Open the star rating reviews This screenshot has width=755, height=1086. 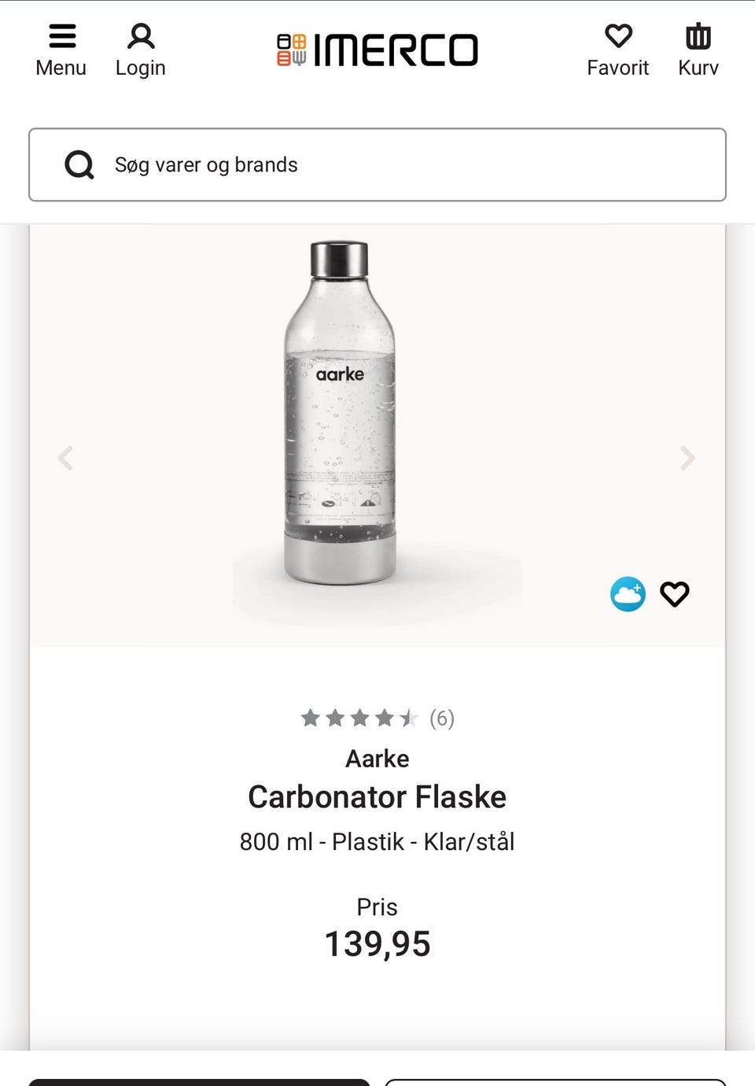click(359, 718)
